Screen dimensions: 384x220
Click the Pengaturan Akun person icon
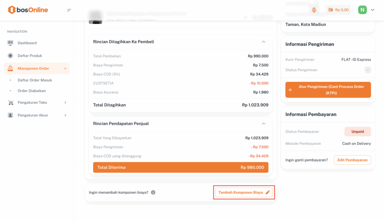pyautogui.click(x=10, y=115)
